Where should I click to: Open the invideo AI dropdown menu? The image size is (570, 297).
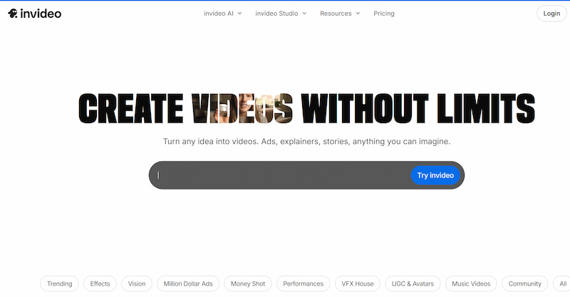coord(222,14)
